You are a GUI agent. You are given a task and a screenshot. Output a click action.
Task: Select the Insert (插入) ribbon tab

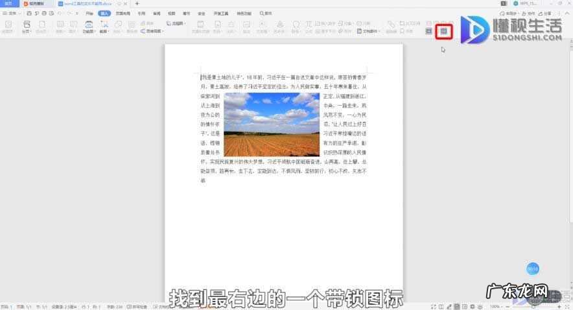tap(104, 13)
